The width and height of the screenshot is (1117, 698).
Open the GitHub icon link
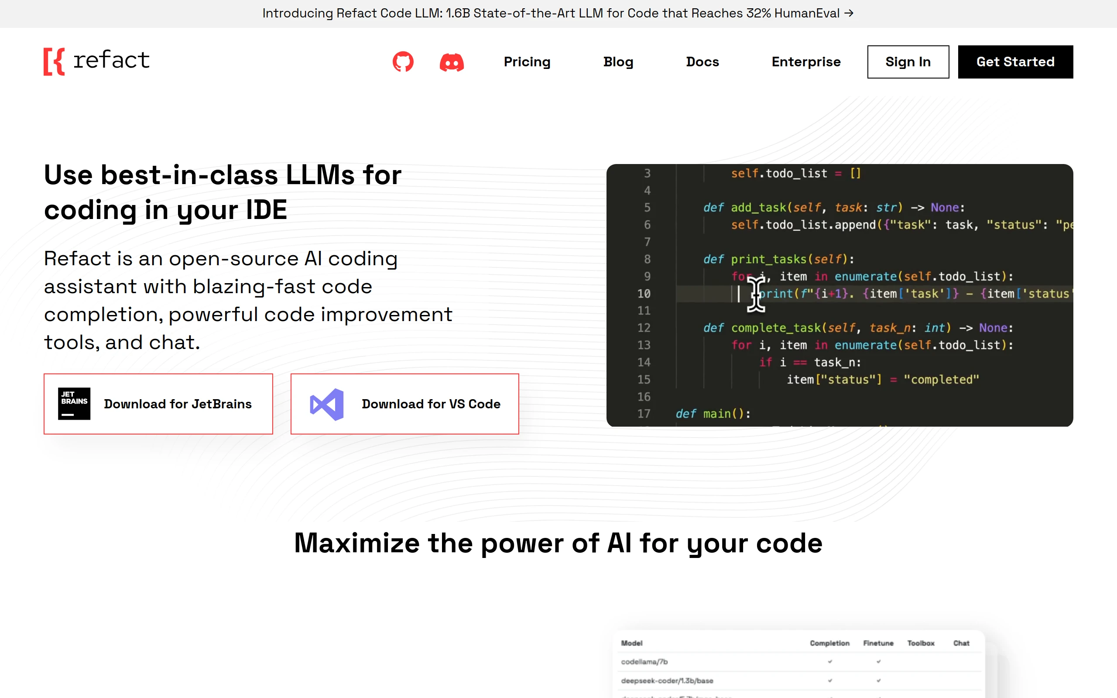click(x=402, y=62)
